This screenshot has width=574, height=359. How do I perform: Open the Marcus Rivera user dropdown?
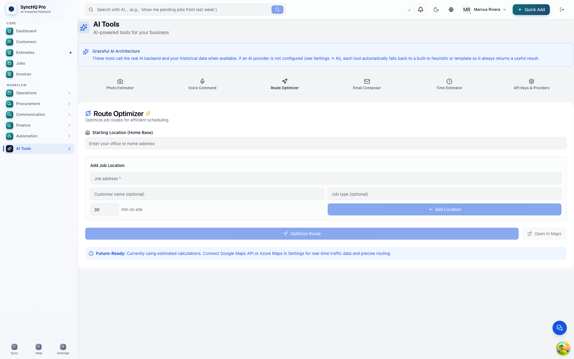pos(484,10)
